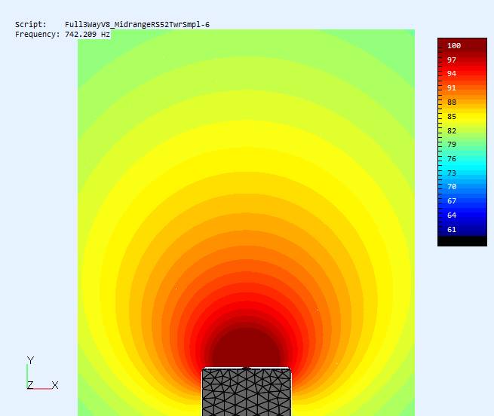Click the black bottom segment of the color bar
Image resolution: width=494 pixels, height=416 pixels.
coord(462,241)
